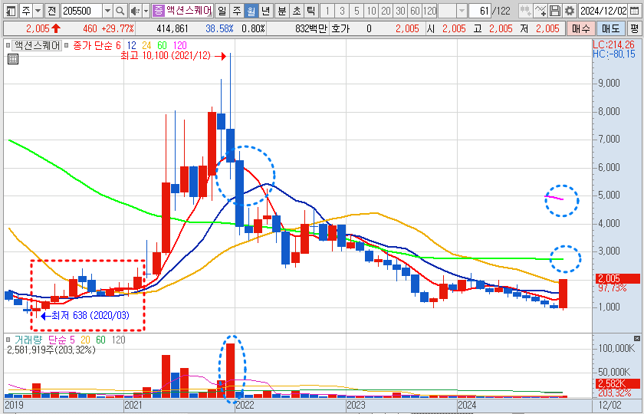Click the candlestick compare icon in toolbar
Viewport: 644px width, 414px height.
(525, 11)
